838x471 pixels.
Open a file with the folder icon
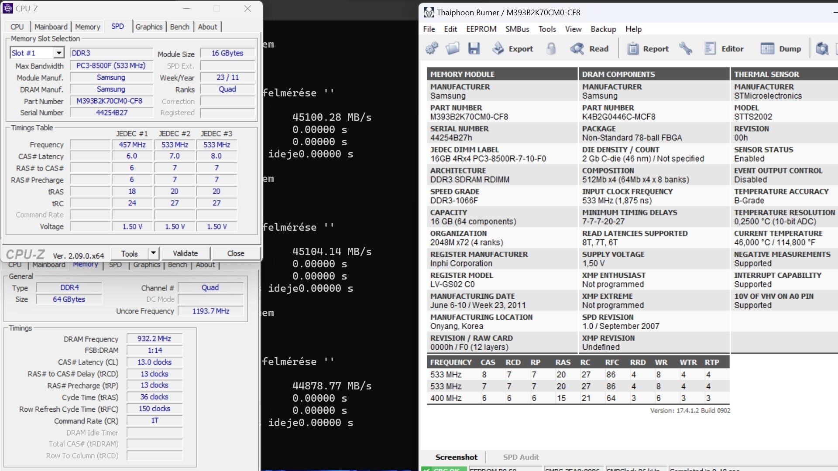(453, 48)
